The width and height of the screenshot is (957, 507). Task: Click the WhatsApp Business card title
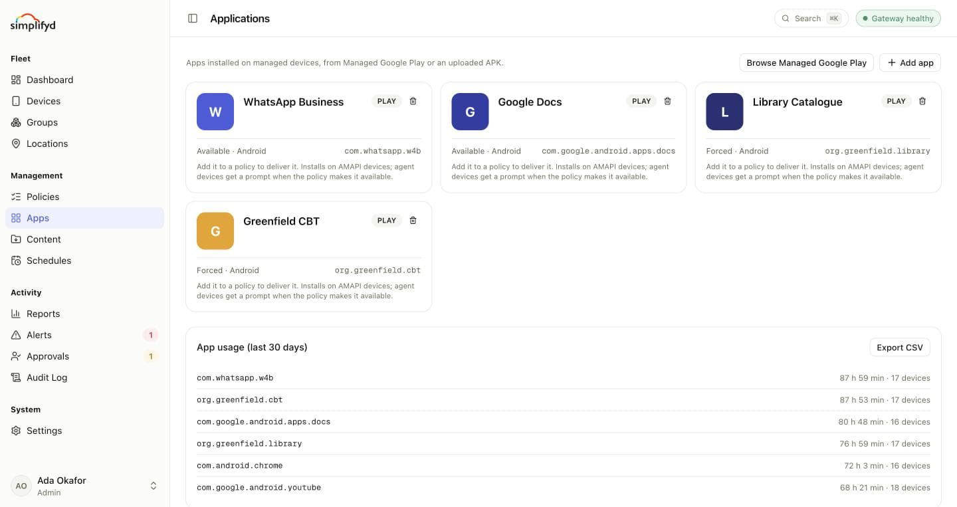pyautogui.click(x=293, y=102)
